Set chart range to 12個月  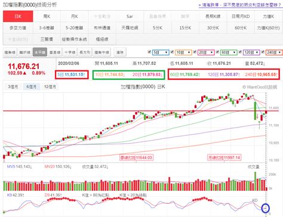click(x=50, y=87)
